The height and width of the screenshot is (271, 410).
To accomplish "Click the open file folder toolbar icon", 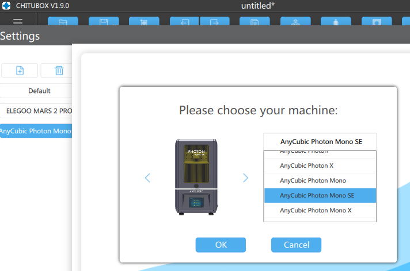I will 63,21.
